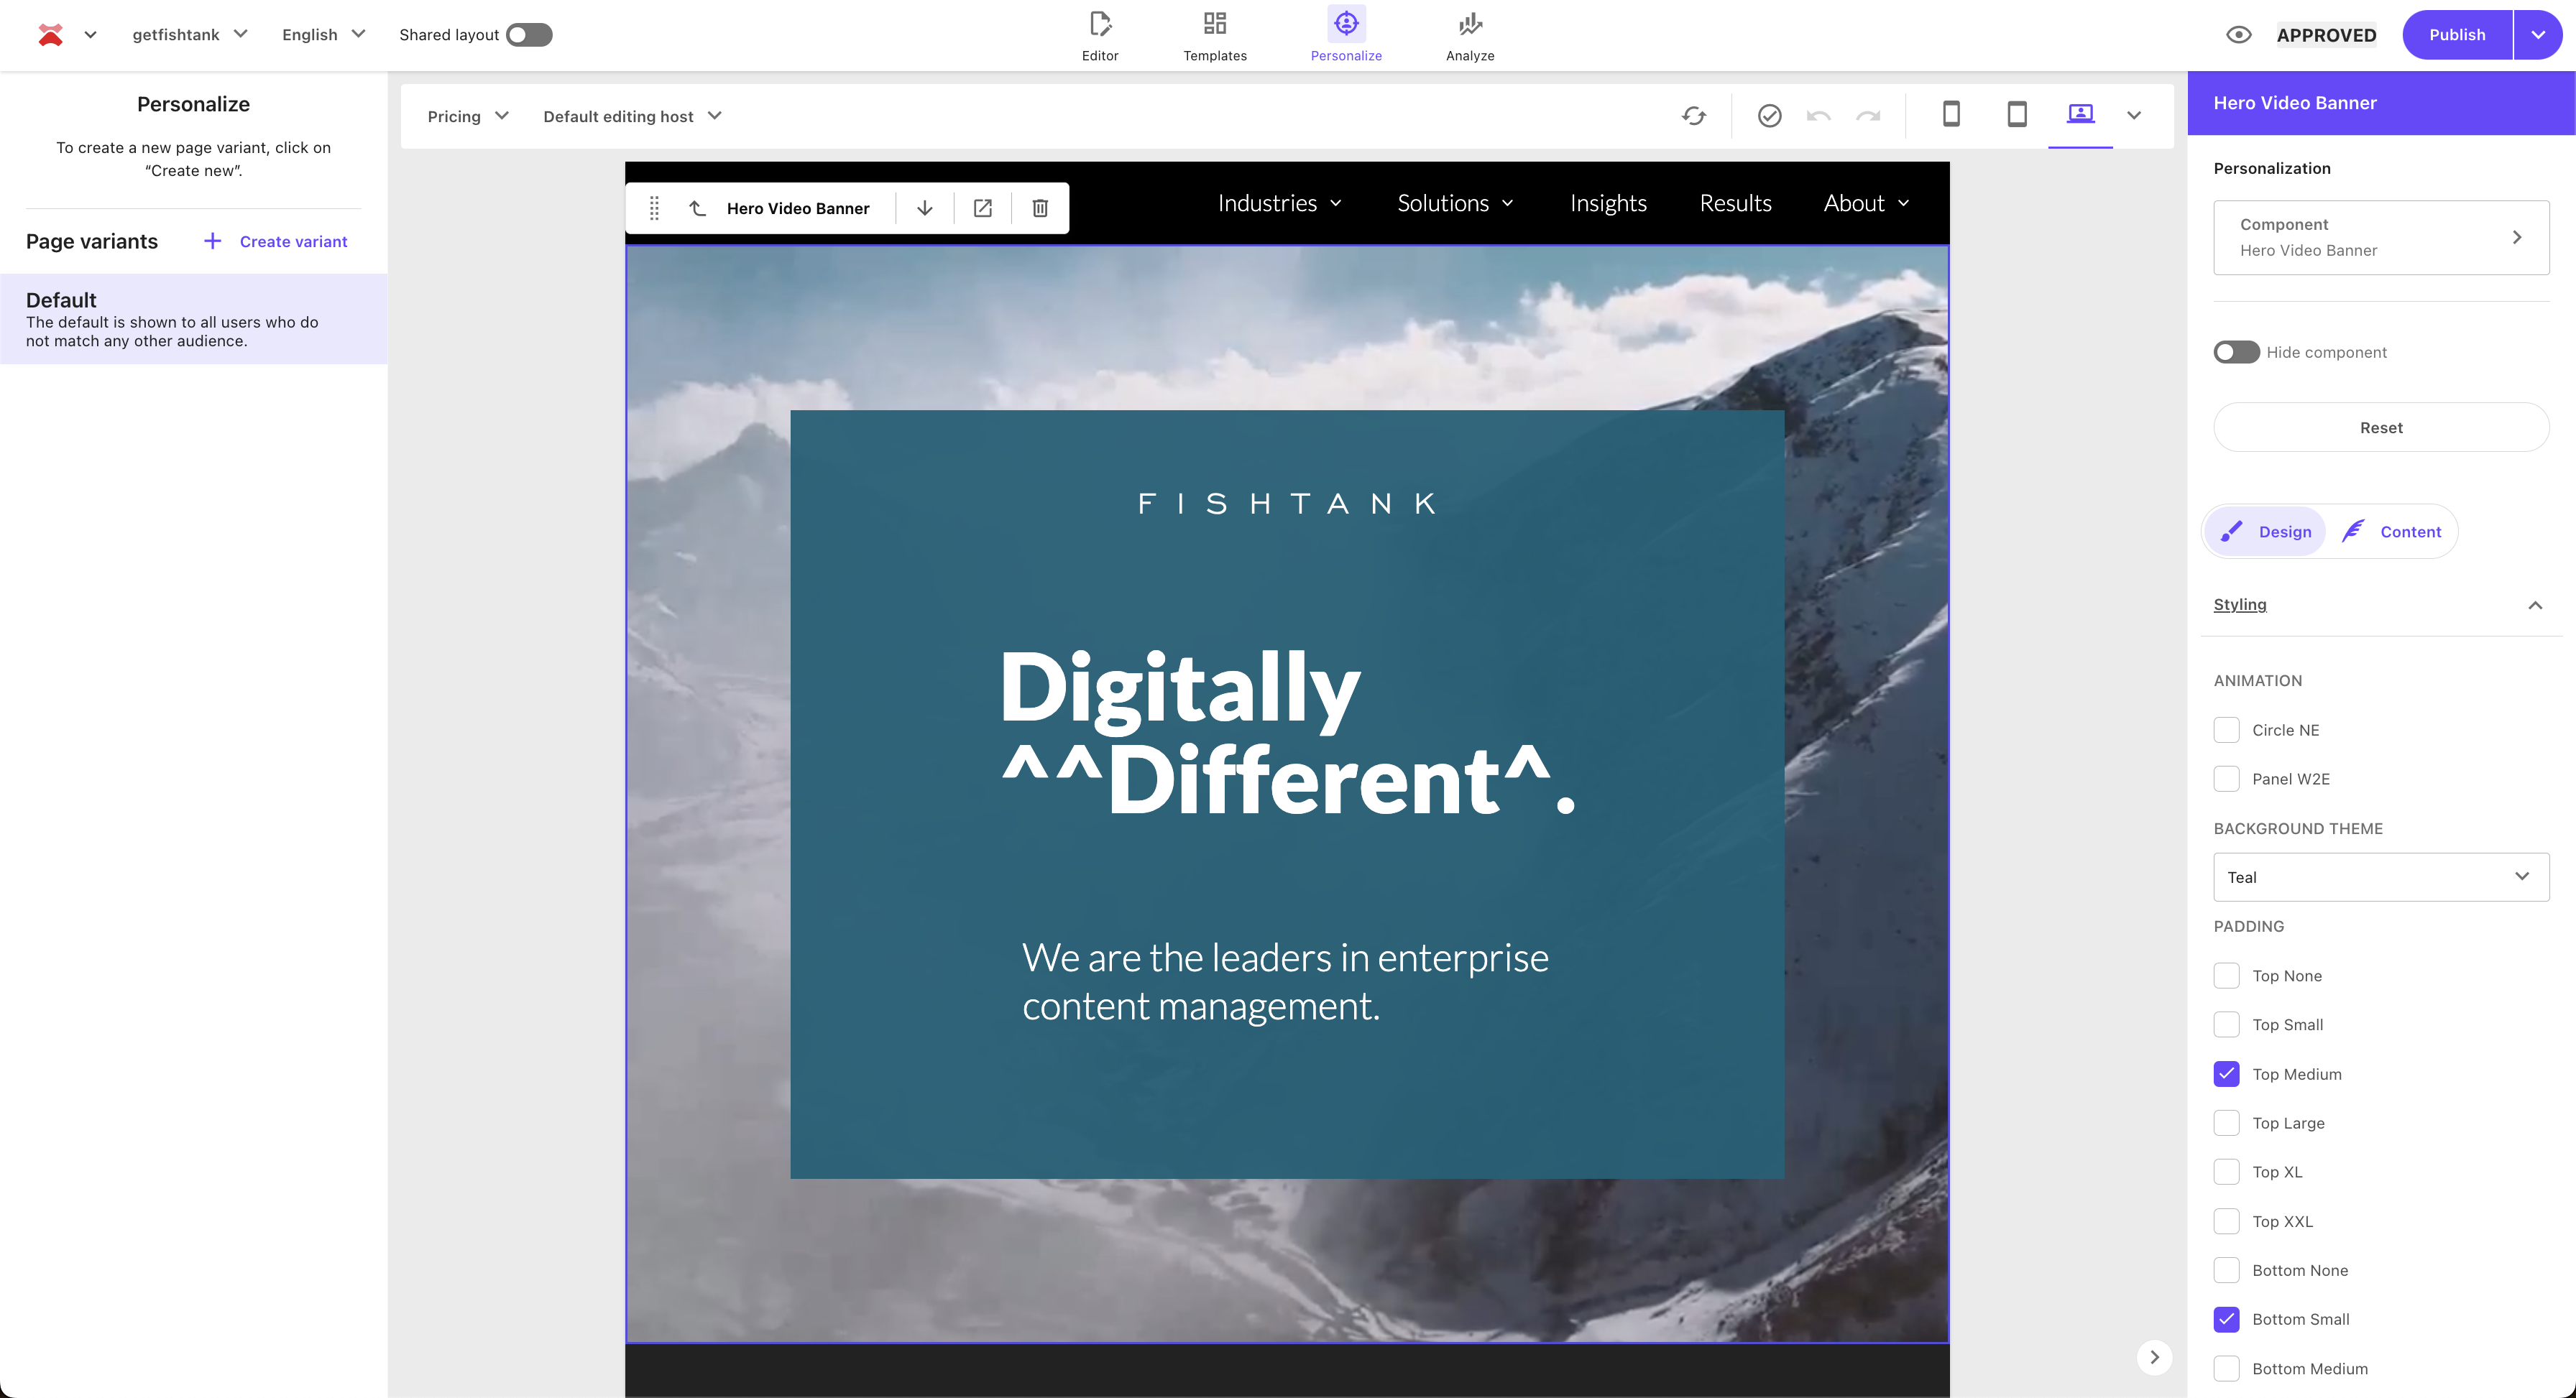Collapse the Styling section

pos(2534,605)
